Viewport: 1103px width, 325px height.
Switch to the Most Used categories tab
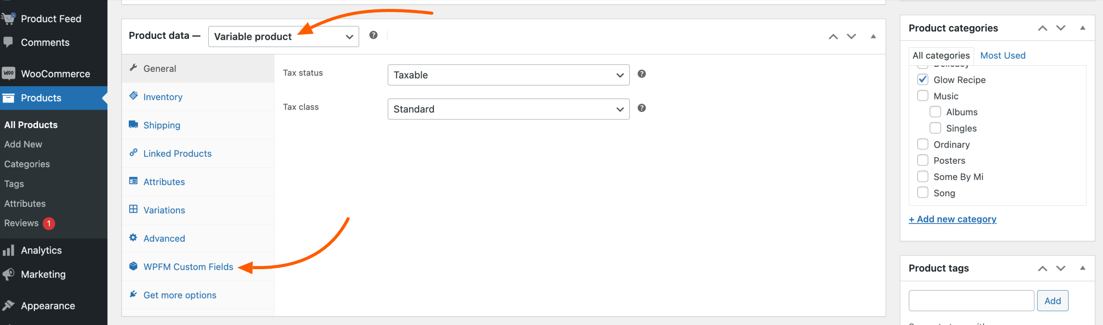click(x=1002, y=55)
